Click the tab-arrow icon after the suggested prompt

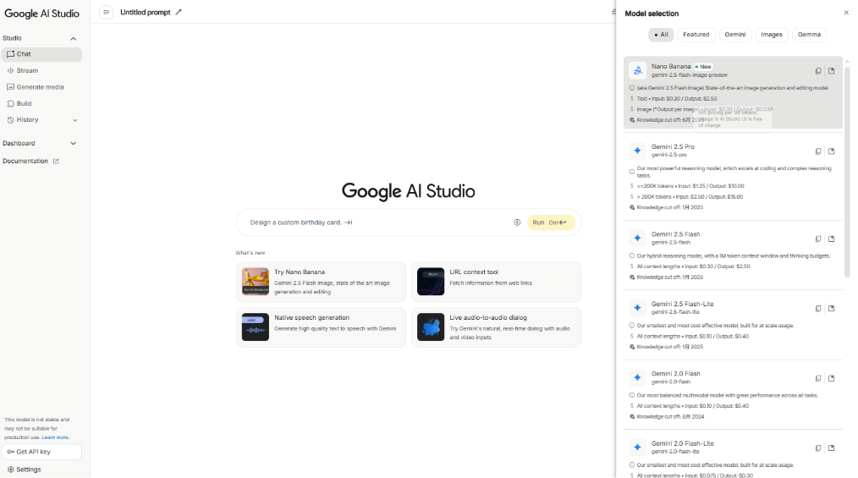[x=348, y=223]
